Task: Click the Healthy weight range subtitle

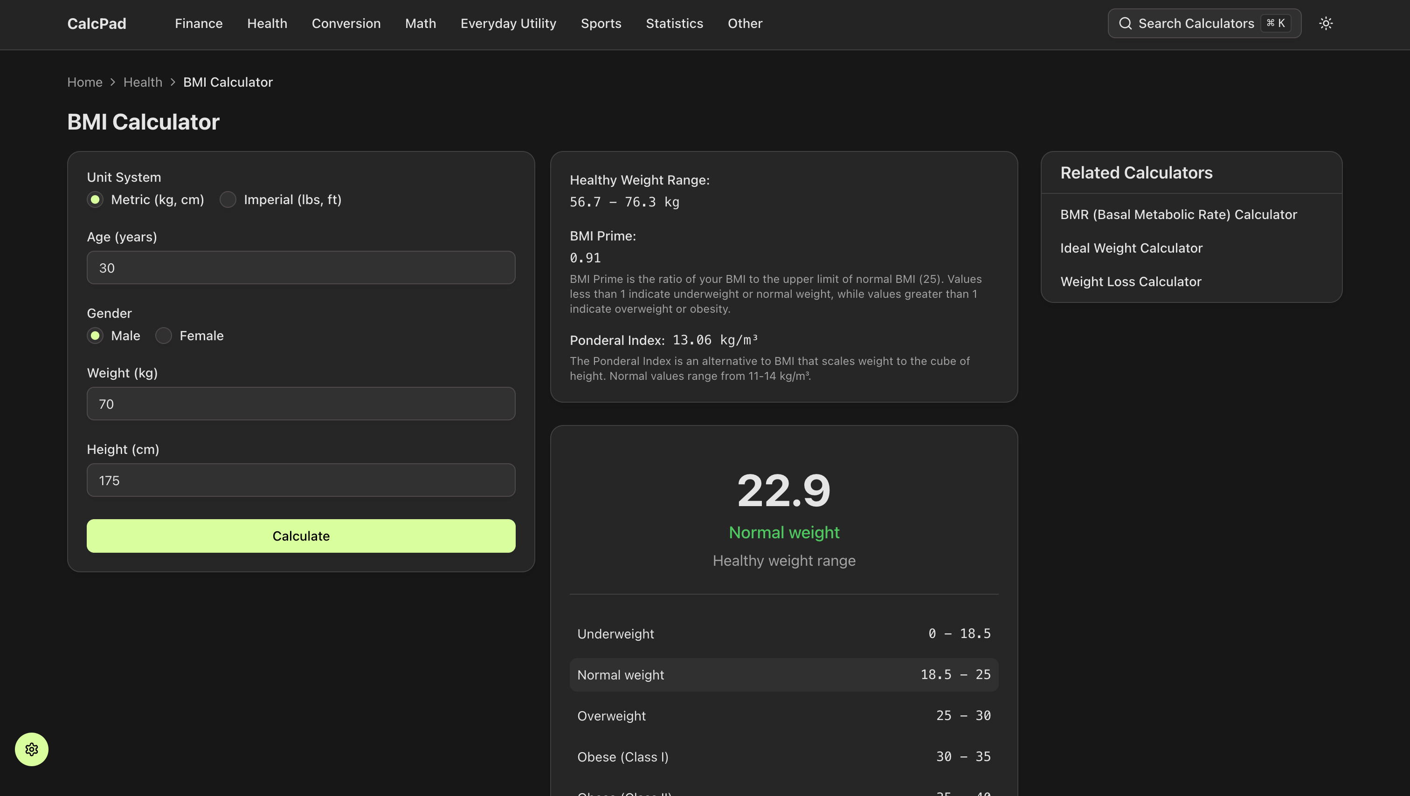Action: click(x=783, y=561)
